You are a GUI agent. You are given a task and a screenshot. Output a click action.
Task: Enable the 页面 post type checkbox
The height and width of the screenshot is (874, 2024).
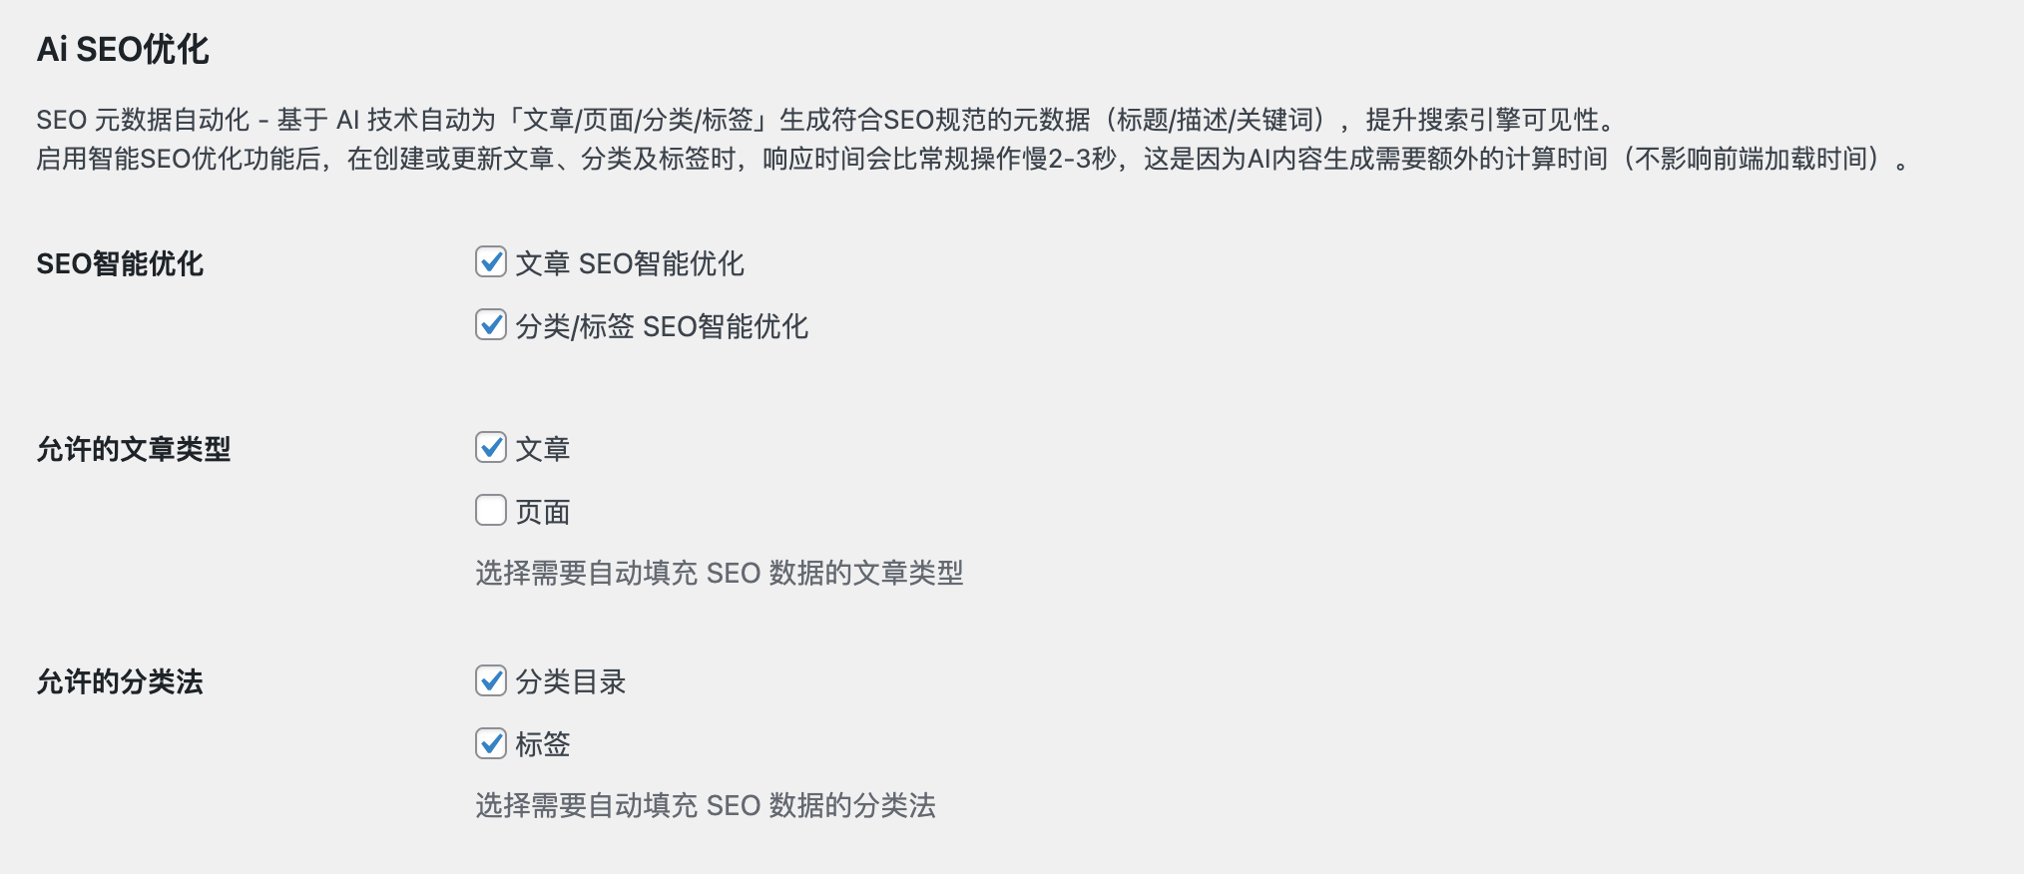[x=490, y=511]
